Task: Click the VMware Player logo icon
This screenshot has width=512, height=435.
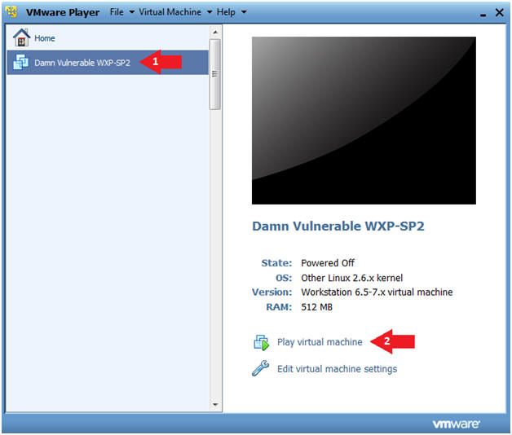Action: pos(11,12)
